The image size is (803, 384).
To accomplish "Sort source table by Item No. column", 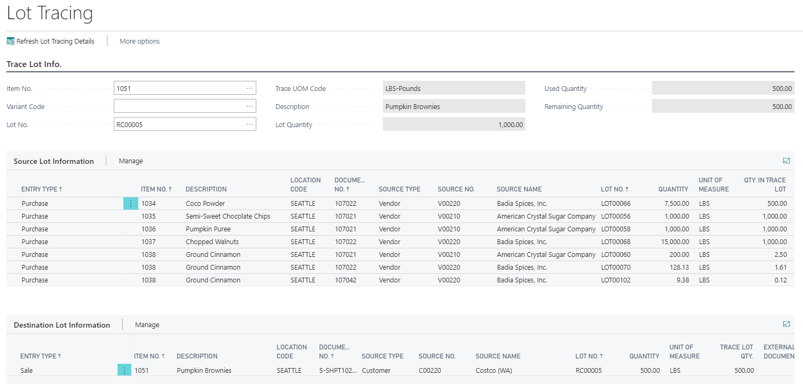I will (x=156, y=189).
